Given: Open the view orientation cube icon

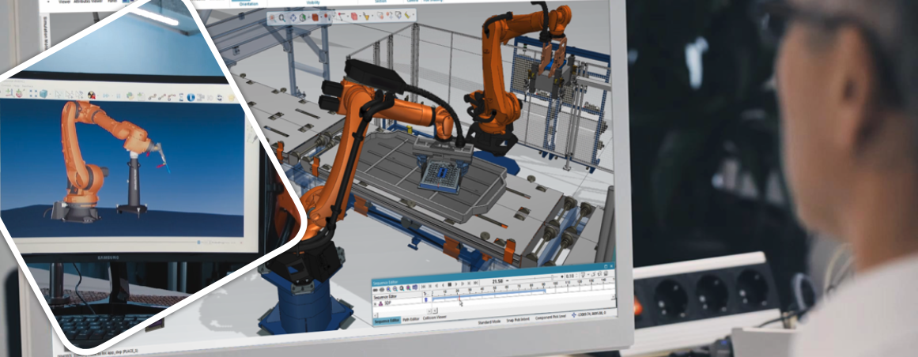Looking at the screenshot, I should [x=303, y=17].
